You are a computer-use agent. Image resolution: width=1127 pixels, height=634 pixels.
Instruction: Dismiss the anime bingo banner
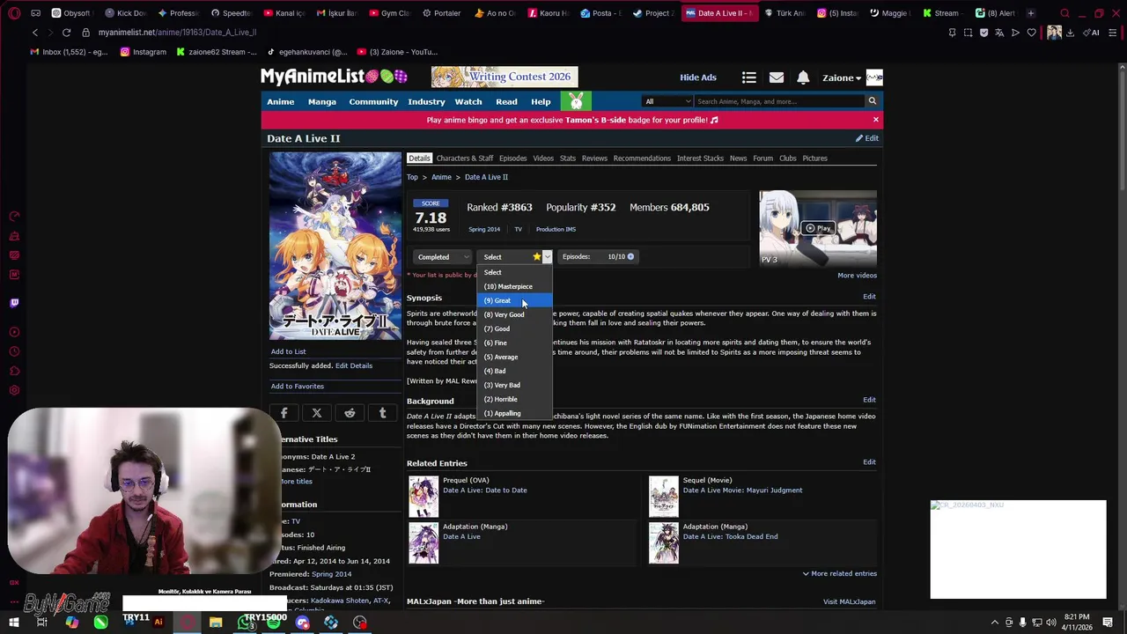(875, 120)
